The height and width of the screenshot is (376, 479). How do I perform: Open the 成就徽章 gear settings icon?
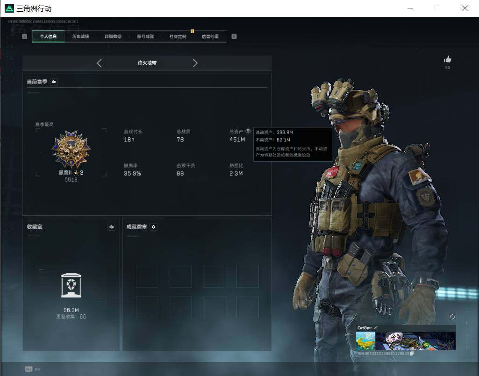(x=153, y=227)
